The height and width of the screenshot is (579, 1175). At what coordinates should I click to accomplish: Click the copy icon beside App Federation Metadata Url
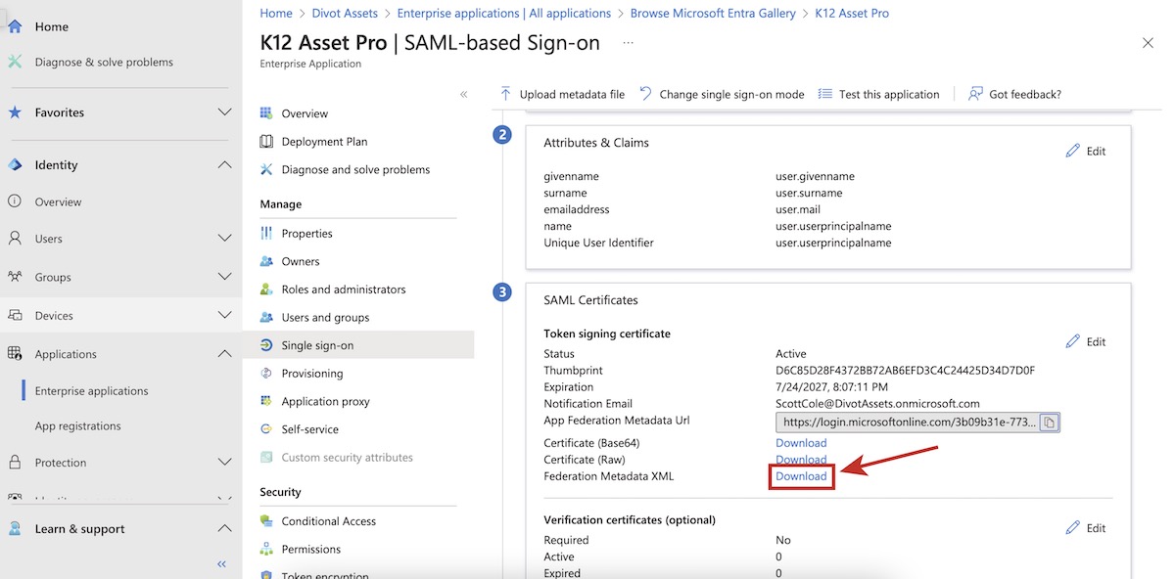tap(1049, 423)
